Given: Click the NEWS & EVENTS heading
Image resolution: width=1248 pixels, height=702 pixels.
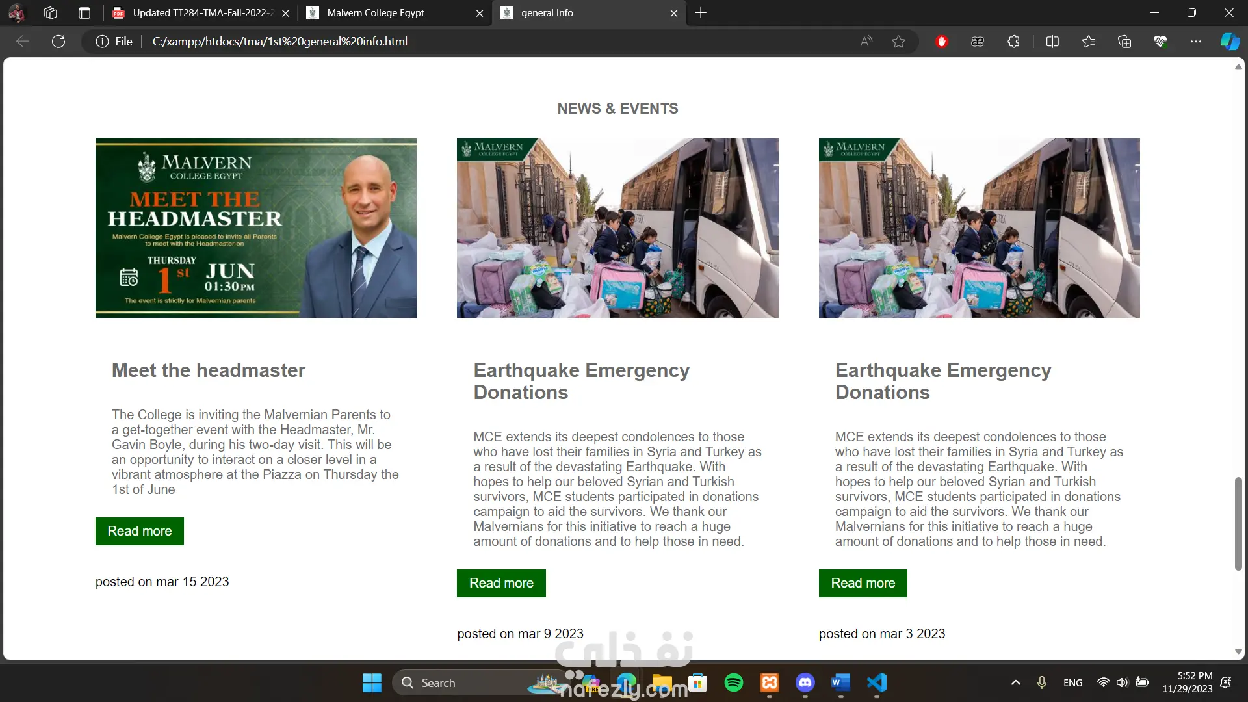Looking at the screenshot, I should tap(617, 109).
